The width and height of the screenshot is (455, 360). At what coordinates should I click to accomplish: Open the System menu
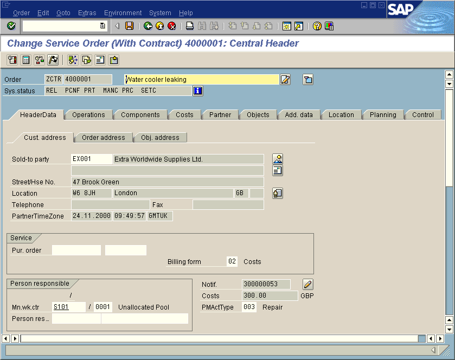coord(160,13)
